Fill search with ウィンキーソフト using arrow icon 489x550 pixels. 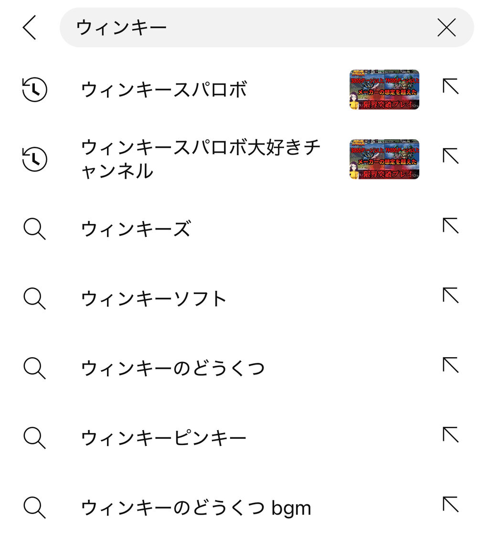coord(450,296)
